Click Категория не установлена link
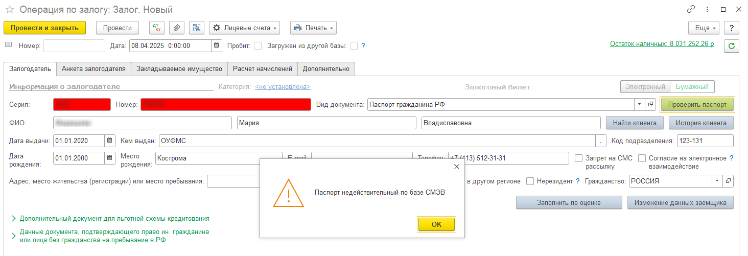The height and width of the screenshot is (256, 748). click(283, 87)
